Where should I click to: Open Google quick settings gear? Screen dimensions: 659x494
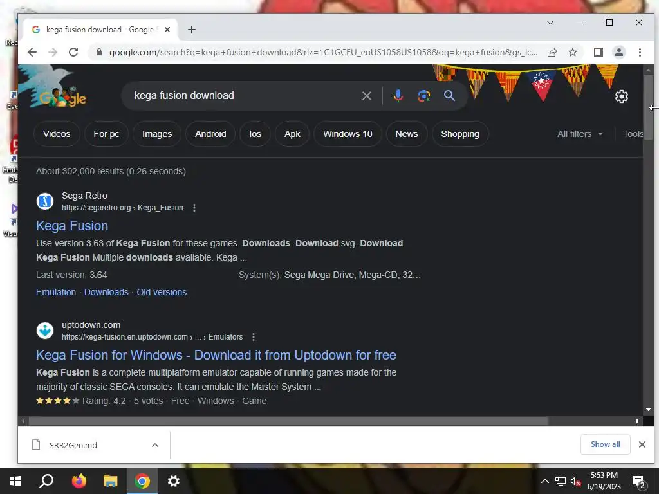click(622, 96)
